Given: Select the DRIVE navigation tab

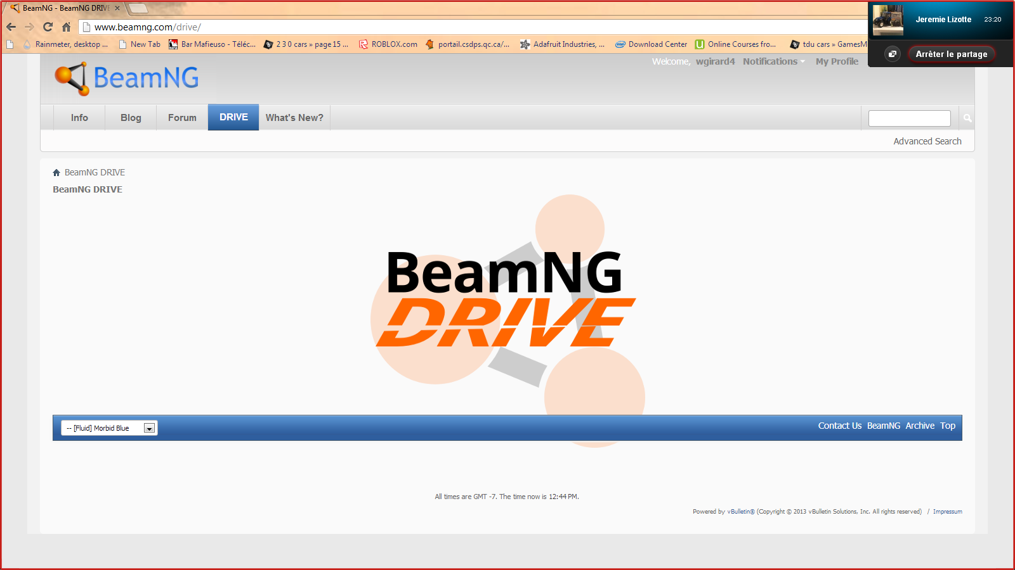Looking at the screenshot, I should point(233,117).
